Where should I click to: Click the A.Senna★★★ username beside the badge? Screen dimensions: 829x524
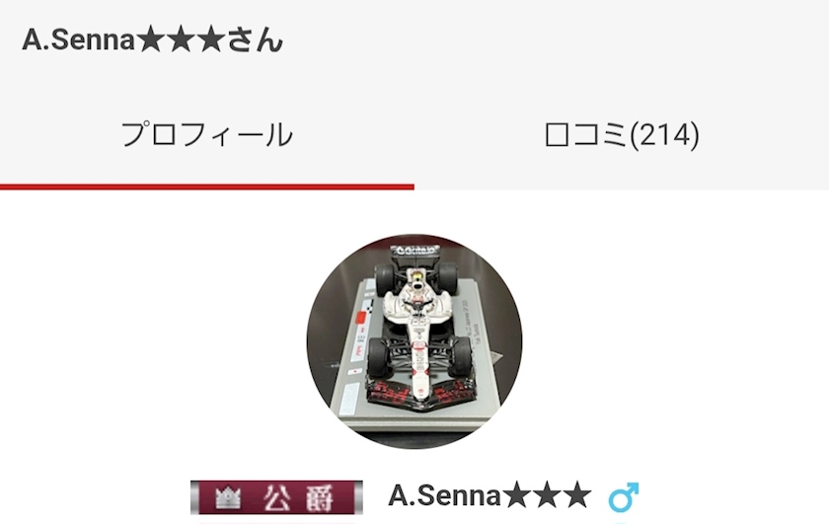click(490, 495)
